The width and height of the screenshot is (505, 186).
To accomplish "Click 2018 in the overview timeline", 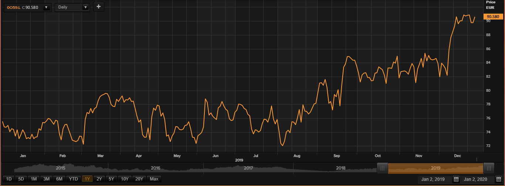I will 340,168.
